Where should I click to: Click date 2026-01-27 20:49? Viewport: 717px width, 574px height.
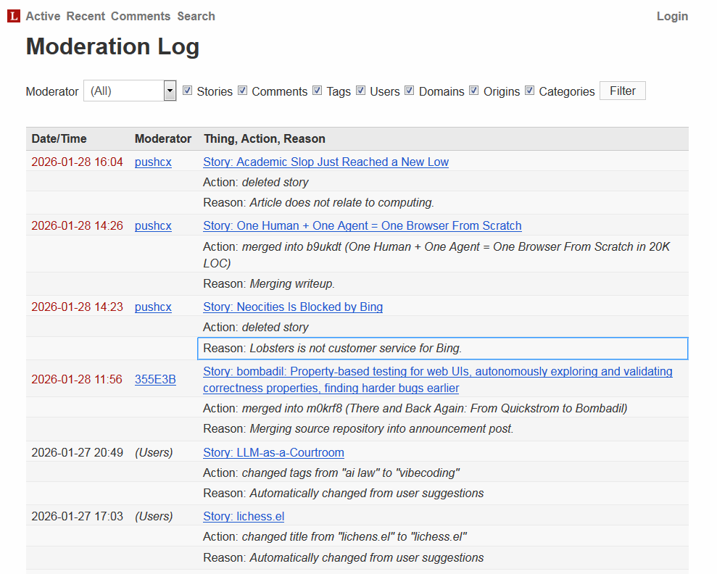point(77,452)
